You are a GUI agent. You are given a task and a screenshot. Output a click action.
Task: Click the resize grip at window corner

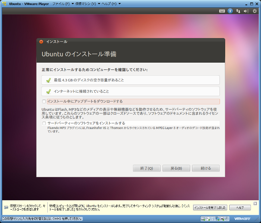pyautogui.click(x=258, y=220)
